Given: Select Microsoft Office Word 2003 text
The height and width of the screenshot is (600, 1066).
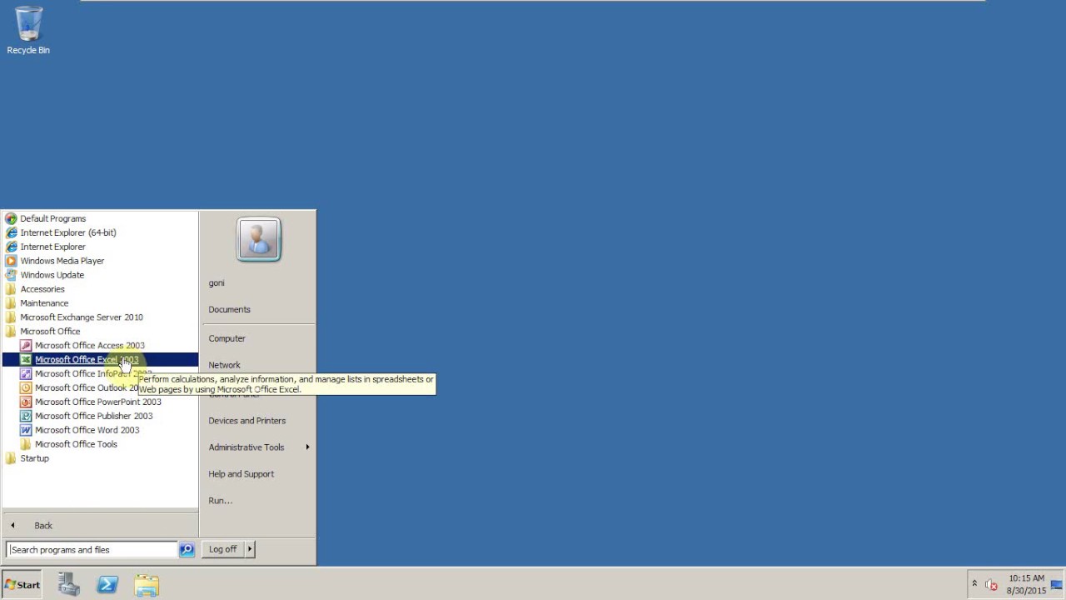Looking at the screenshot, I should tap(87, 430).
